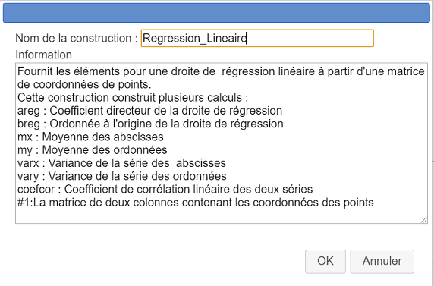Click the vary variance des ordonnées line
Screen dimensions: 434x286
pos(122,176)
